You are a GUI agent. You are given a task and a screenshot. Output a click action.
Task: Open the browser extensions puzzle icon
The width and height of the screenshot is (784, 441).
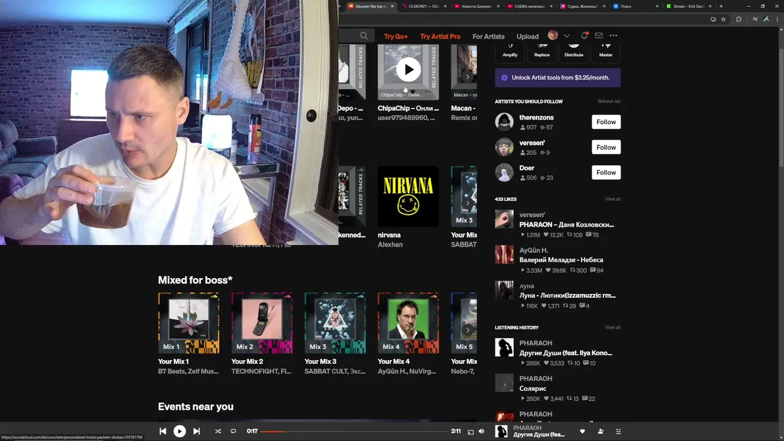point(739,19)
